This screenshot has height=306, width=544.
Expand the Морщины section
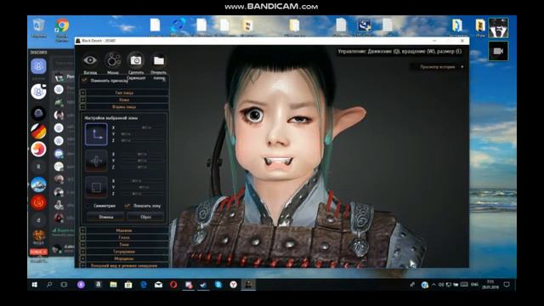(124, 258)
